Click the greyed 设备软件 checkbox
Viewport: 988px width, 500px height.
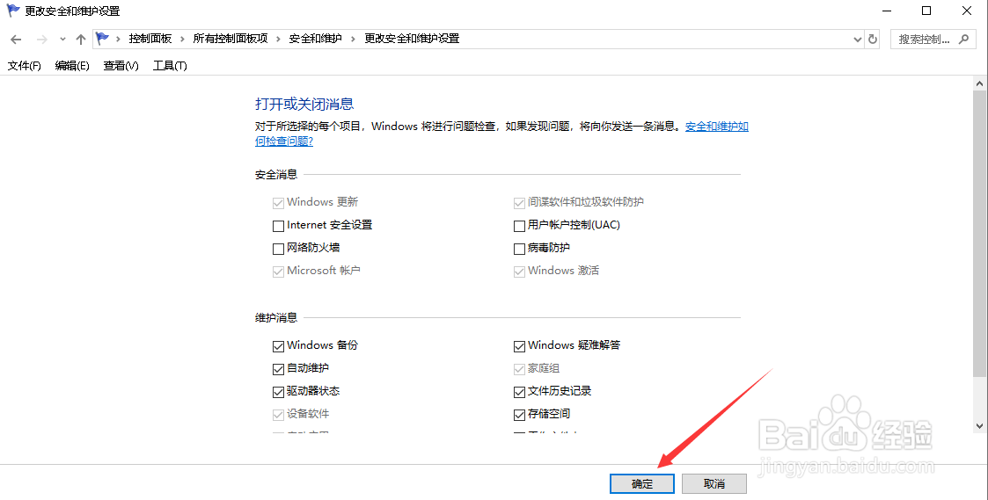click(278, 415)
